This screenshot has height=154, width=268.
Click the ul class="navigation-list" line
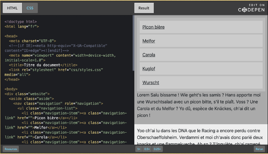click(47, 108)
